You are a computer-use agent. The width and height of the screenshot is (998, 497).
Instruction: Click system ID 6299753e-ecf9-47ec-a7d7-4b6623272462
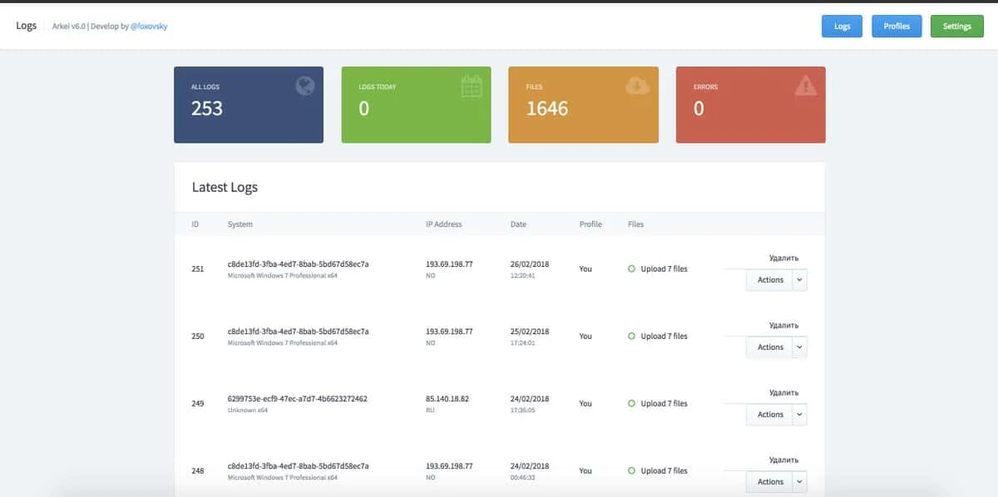point(298,399)
